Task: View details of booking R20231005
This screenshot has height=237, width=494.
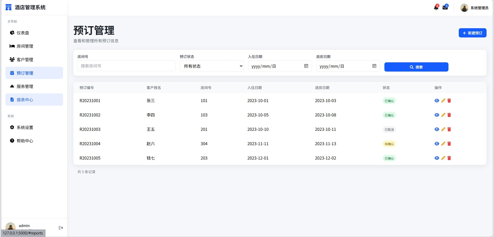Action: (437, 158)
